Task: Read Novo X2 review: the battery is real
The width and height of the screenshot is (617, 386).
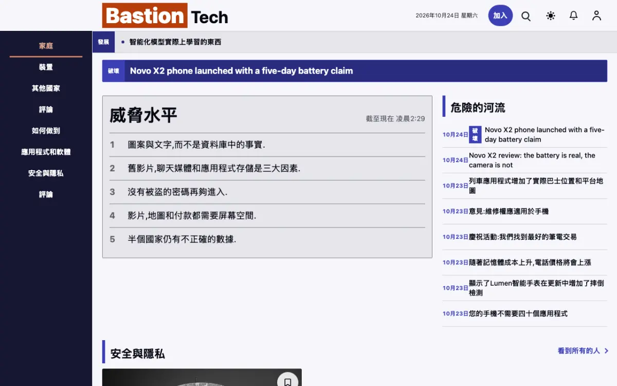Action: coord(532,160)
